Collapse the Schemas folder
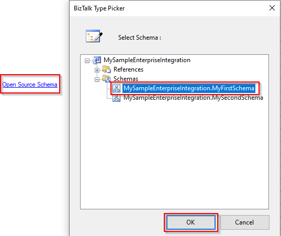The height and width of the screenshot is (236, 281). click(x=97, y=79)
